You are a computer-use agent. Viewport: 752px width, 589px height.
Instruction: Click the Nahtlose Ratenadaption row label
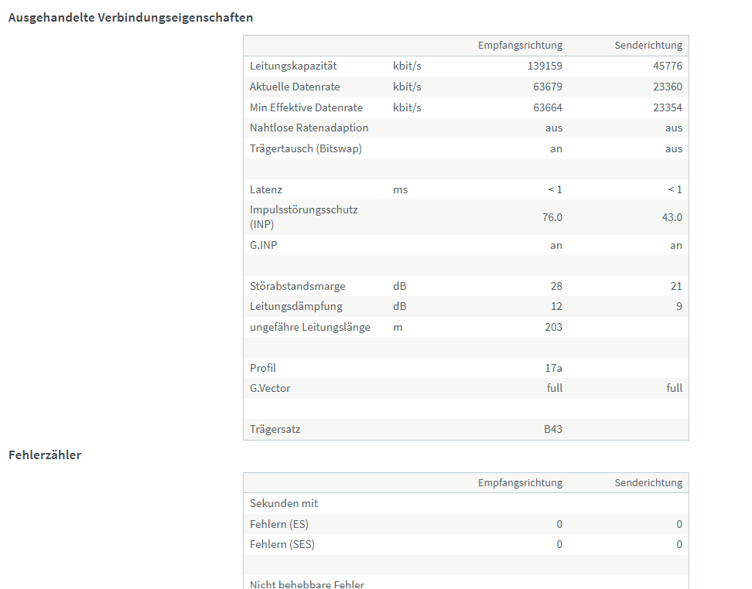(x=309, y=128)
